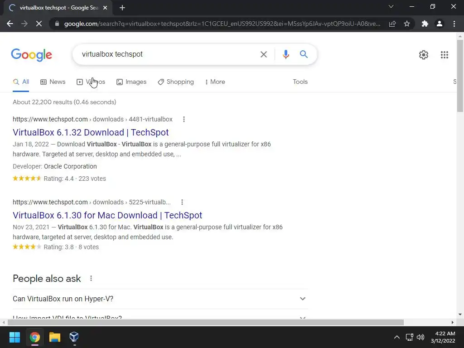Image resolution: width=464 pixels, height=348 pixels.
Task: Open People also ask options menu
Action: click(91, 279)
